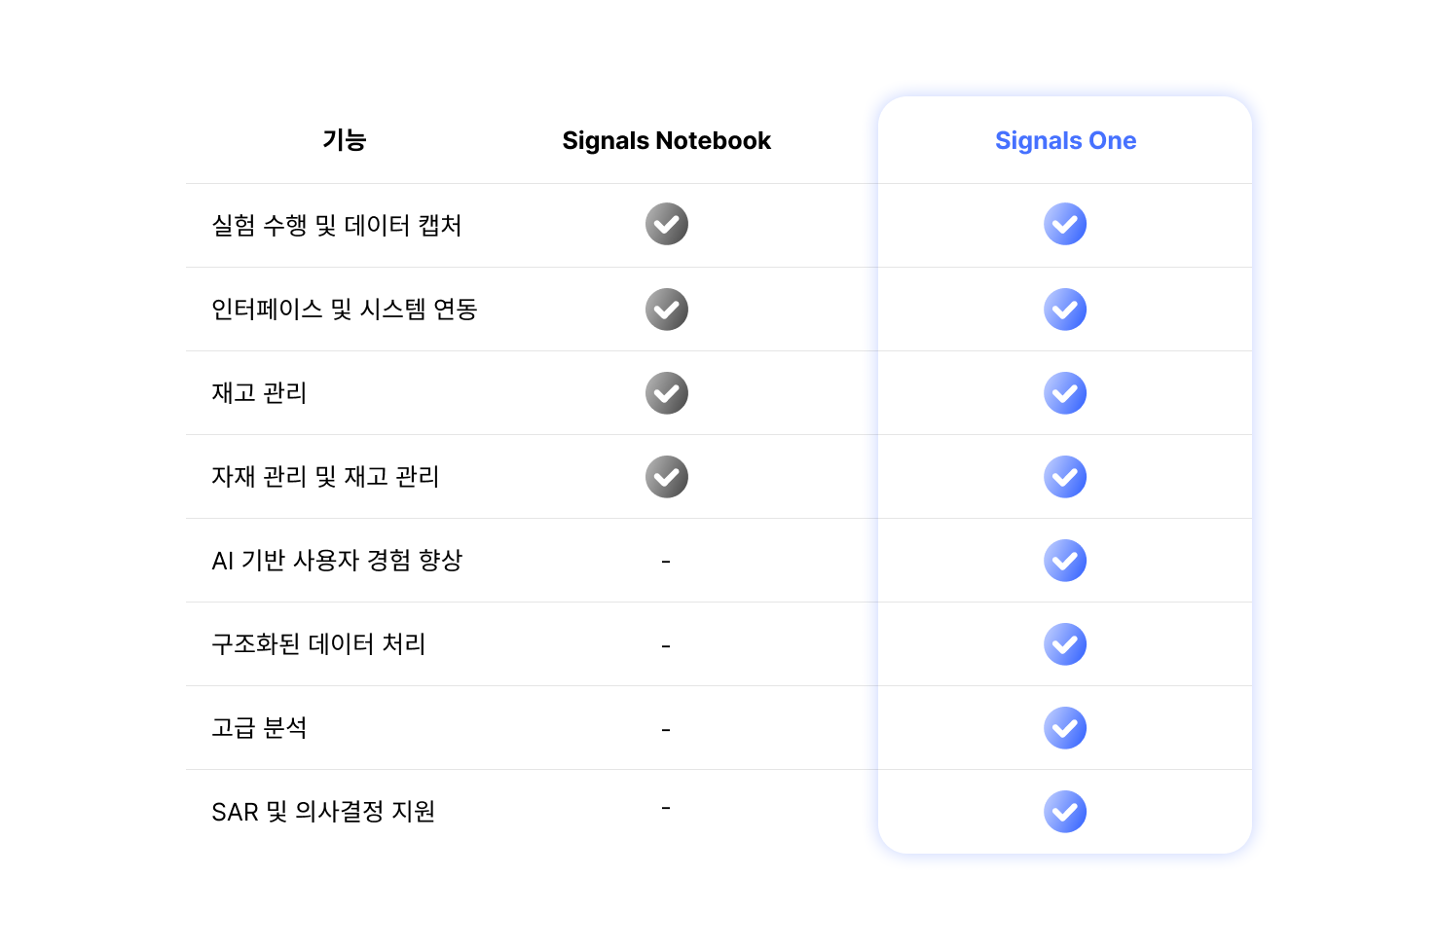Click blue checkmark in 고급 분석 row
1438x950 pixels.
pyautogui.click(x=1065, y=728)
